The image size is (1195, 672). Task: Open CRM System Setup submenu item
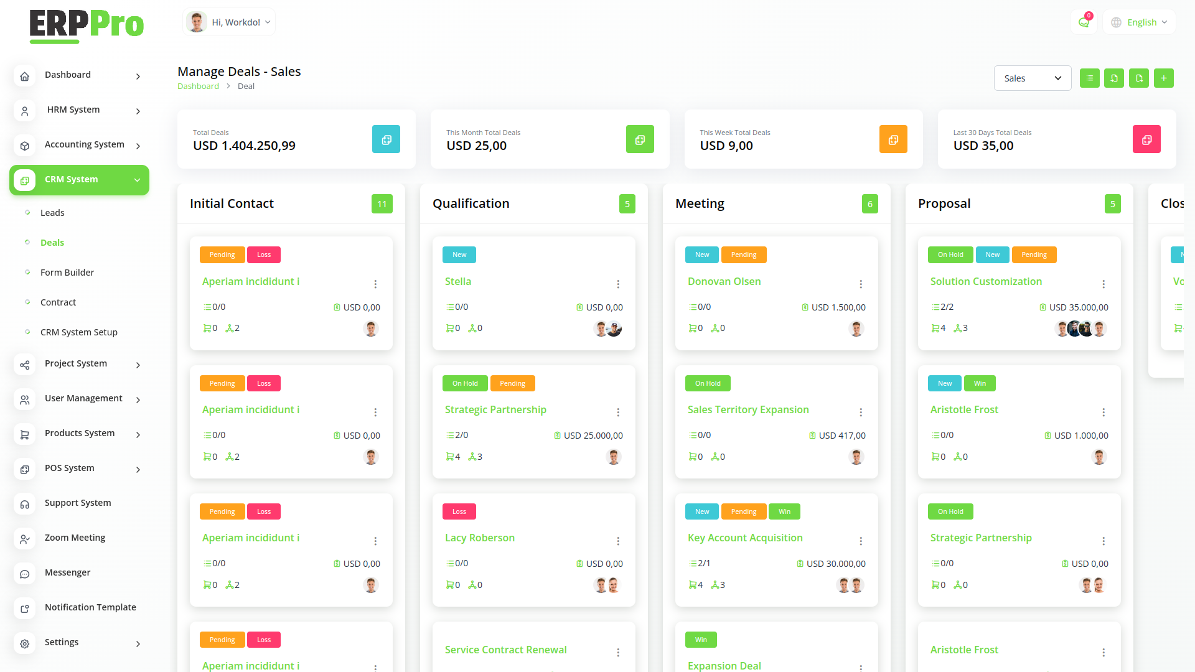79,332
